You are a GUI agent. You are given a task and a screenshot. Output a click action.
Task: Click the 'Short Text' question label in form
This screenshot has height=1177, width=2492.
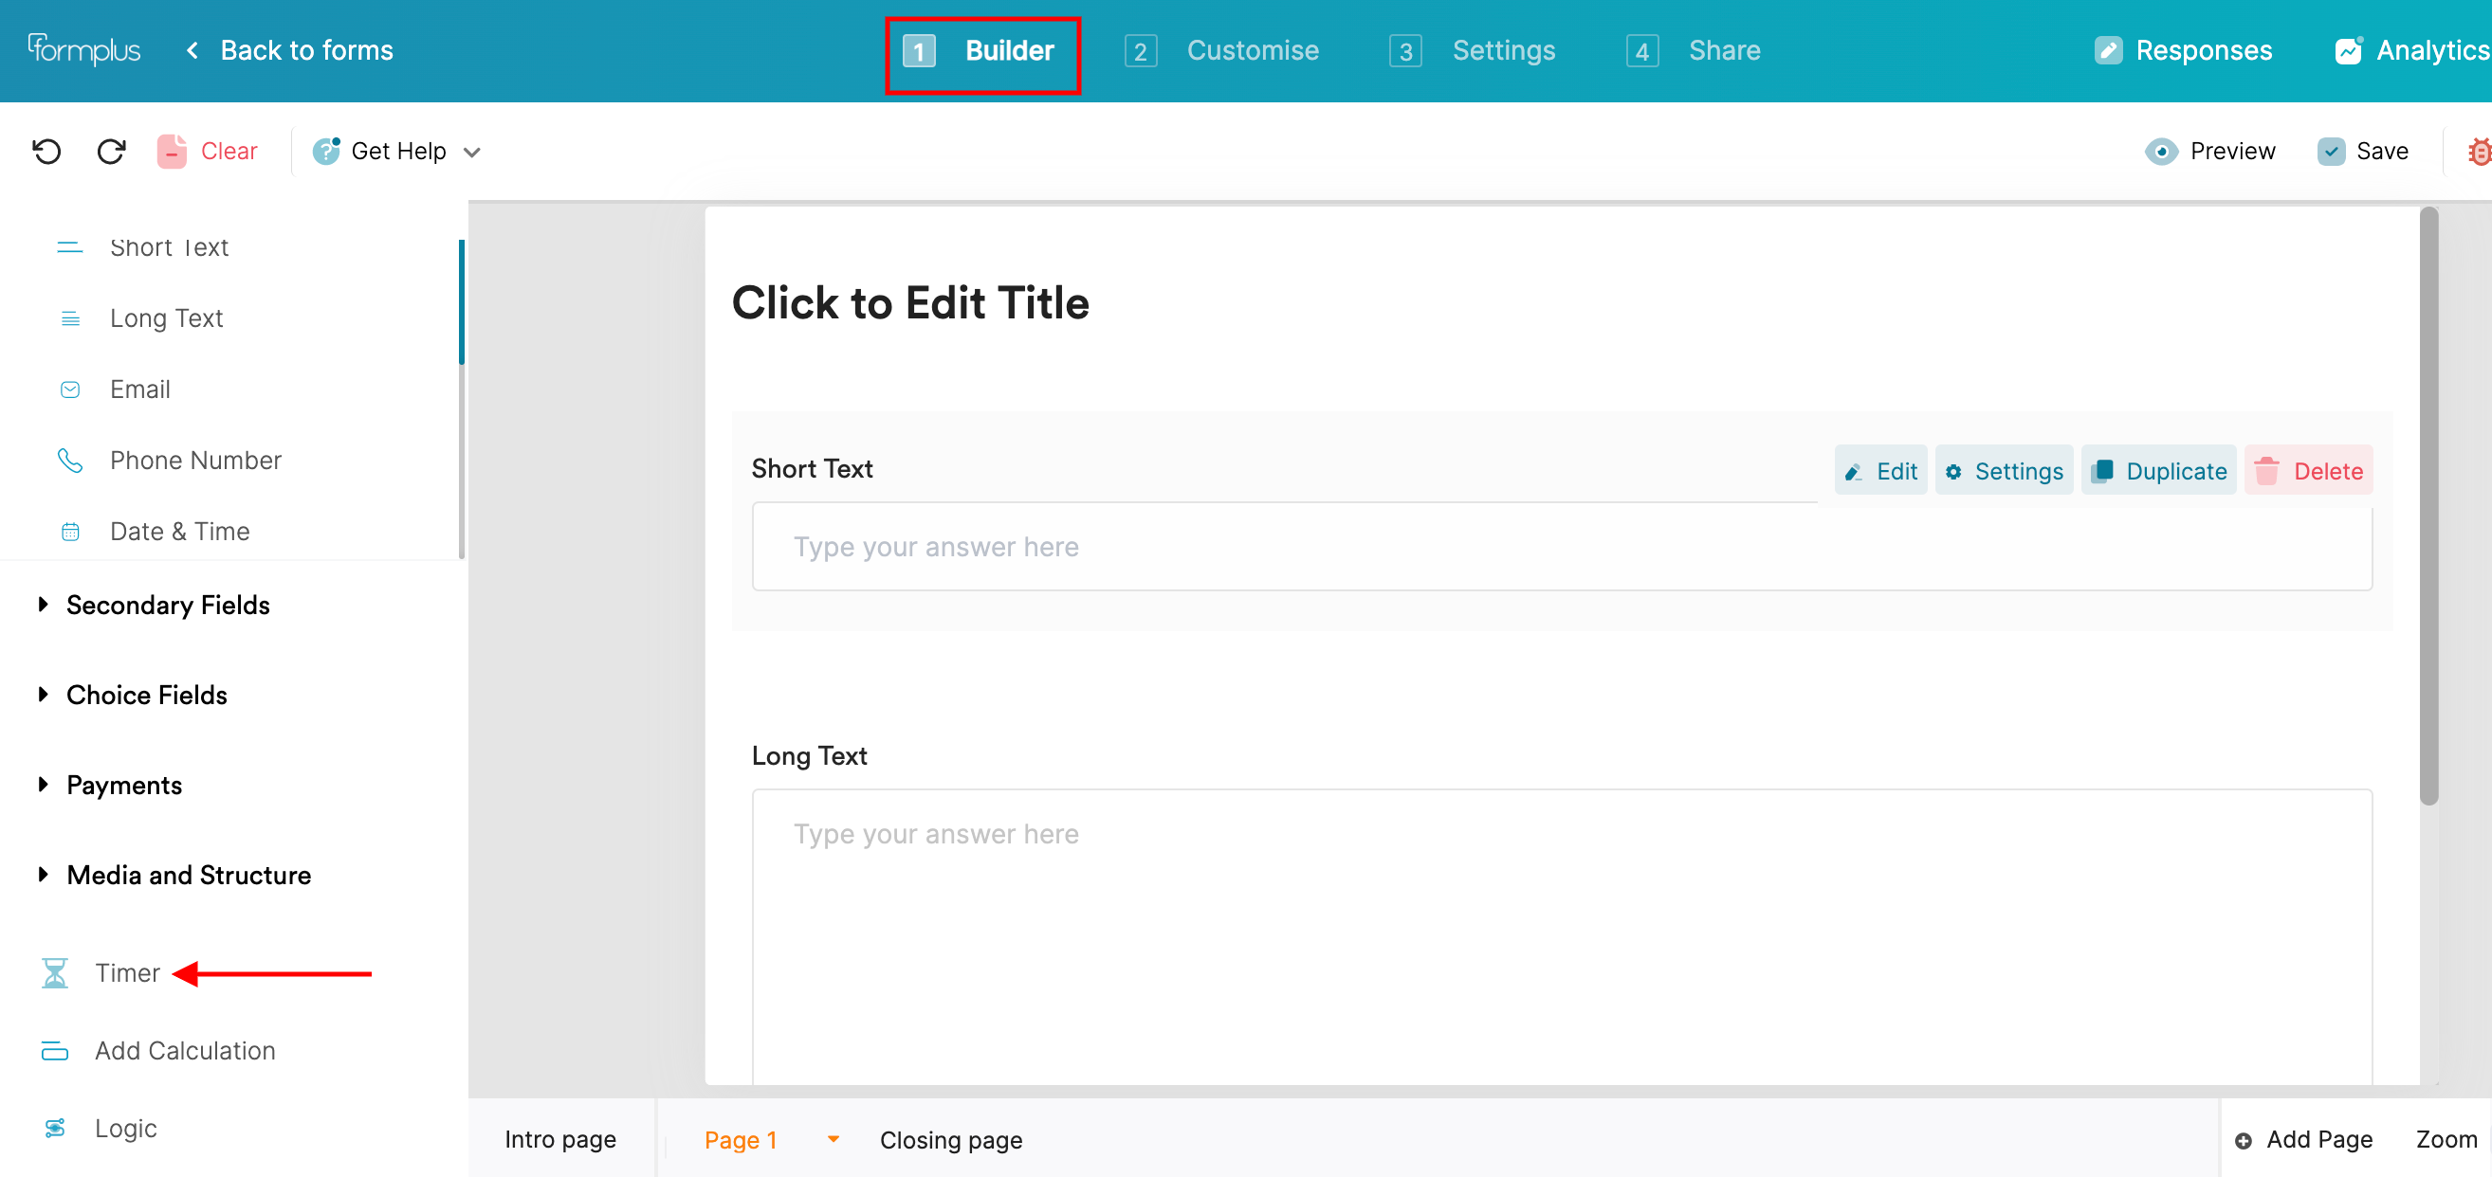point(812,469)
